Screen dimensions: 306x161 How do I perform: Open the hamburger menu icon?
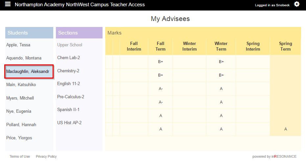point(8,4)
